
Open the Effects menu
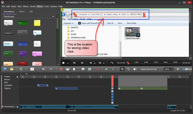pyautogui.click(x=40, y=6)
